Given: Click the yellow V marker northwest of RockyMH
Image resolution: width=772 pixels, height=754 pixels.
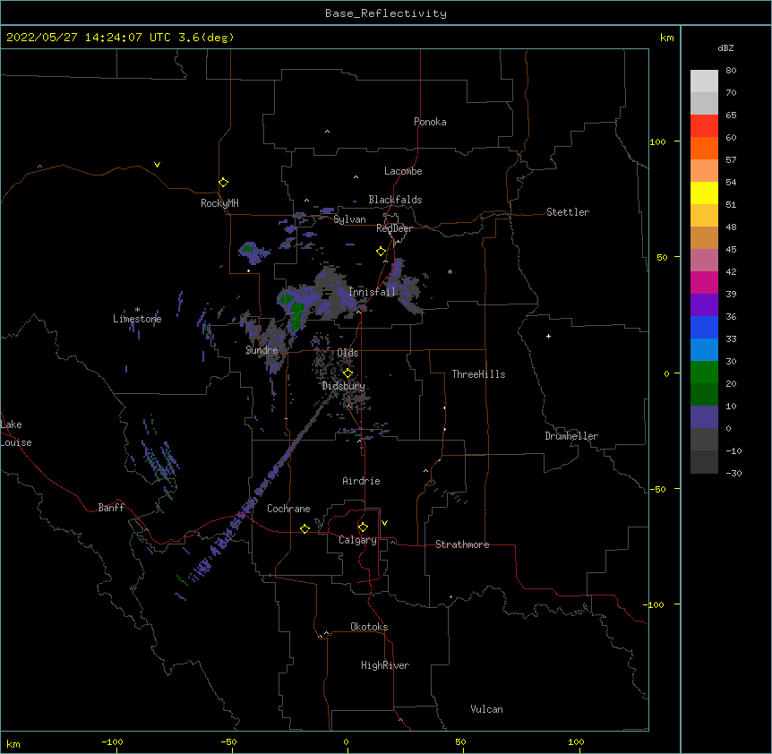Looking at the screenshot, I should (x=157, y=165).
